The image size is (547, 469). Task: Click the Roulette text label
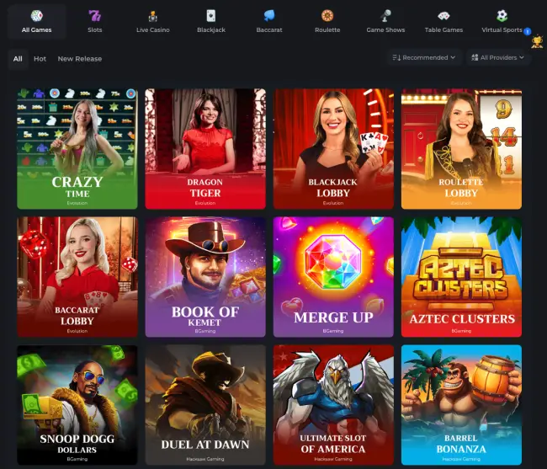(327, 30)
